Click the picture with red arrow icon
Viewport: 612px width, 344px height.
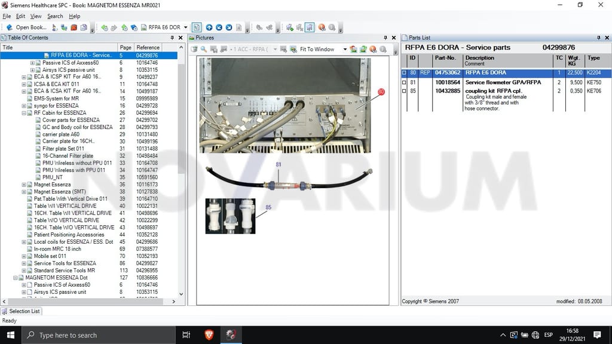(354, 49)
